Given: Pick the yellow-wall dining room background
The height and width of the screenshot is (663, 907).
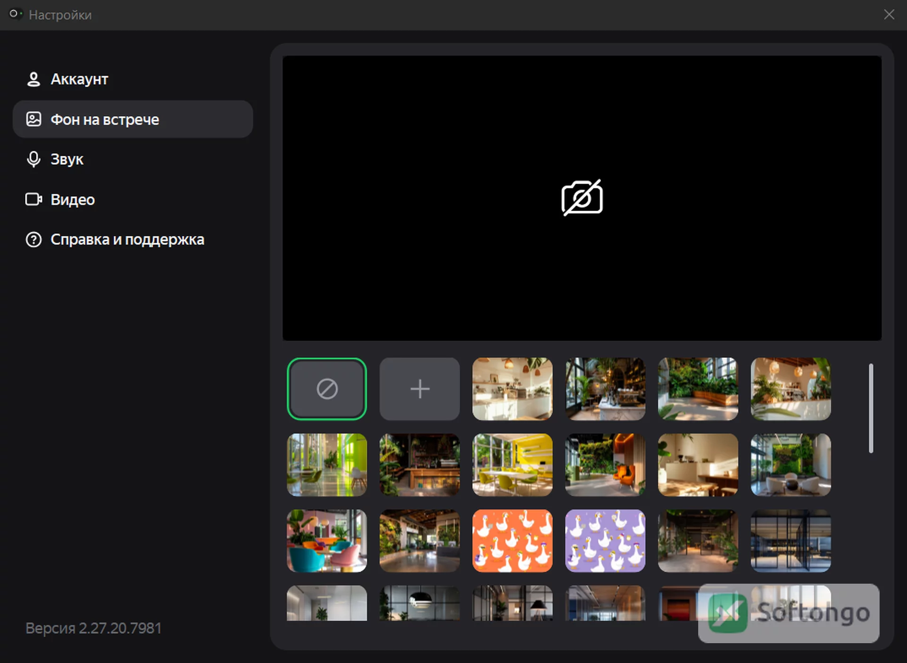Looking at the screenshot, I should point(513,465).
